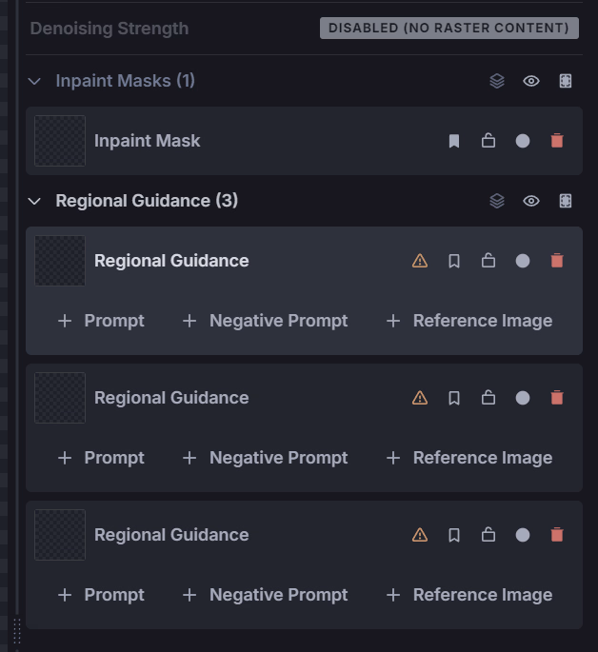Hide all Inpaint Masks with the eye icon
598x652 pixels.
[x=531, y=81]
